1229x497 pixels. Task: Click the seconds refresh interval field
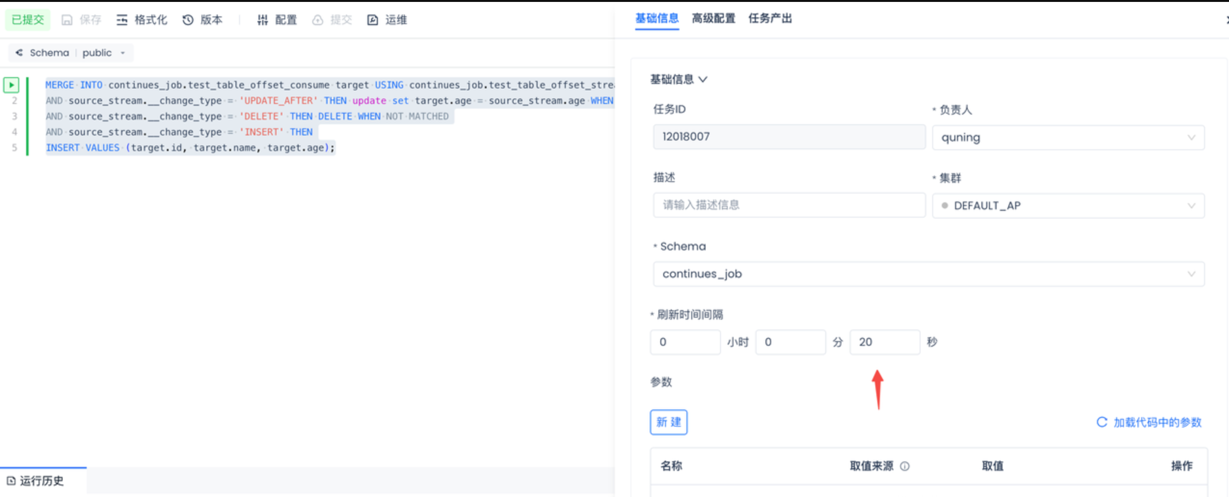(884, 342)
